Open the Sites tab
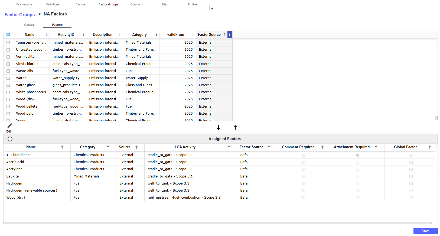Image resolution: width=440 pixels, height=236 pixels. point(165,4)
